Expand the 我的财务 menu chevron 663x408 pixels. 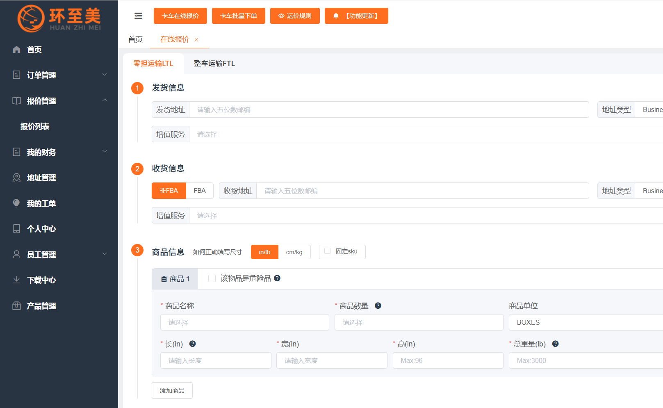pyautogui.click(x=105, y=151)
